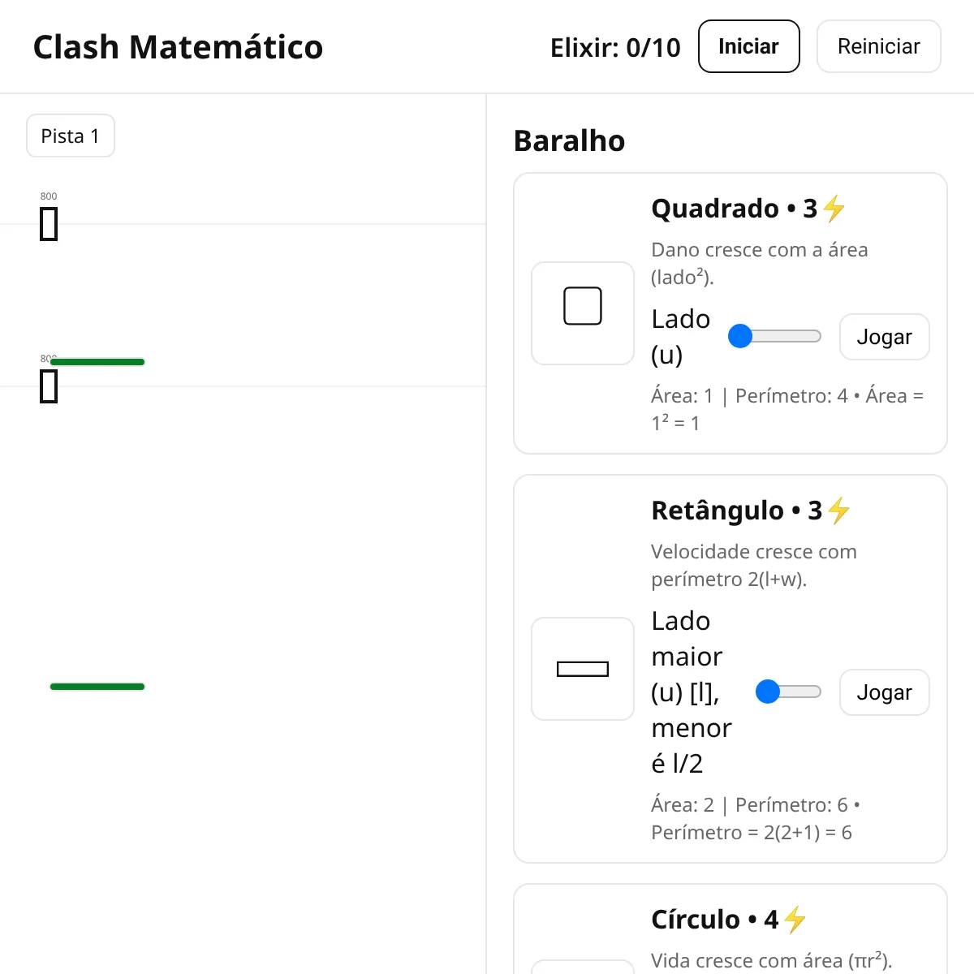This screenshot has height=974, width=974.
Task: Click the lightning bolt beside Círculo
Action: 795,920
